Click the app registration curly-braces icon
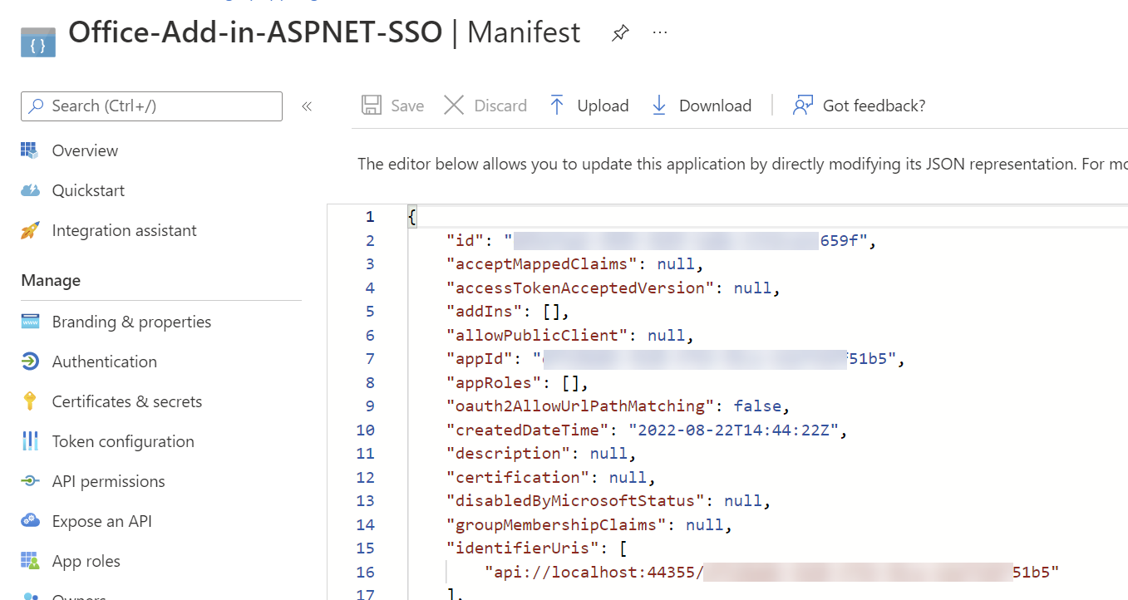 click(x=37, y=41)
